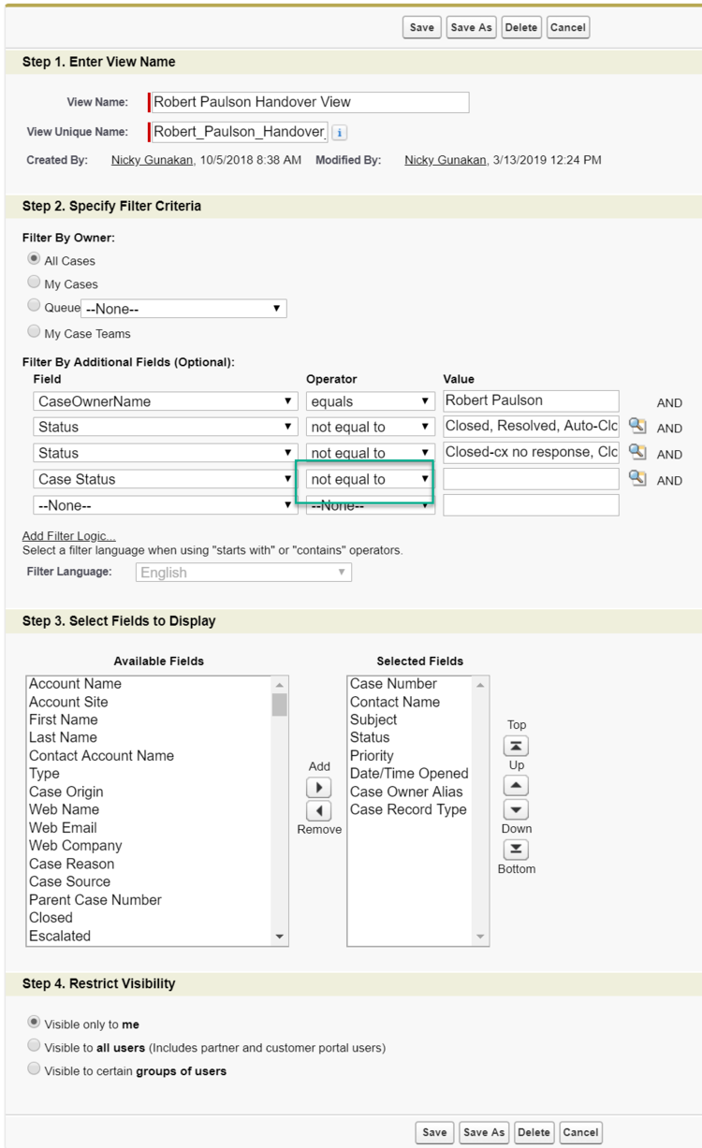
Task: Select Account Site in Available Fields
Action: tap(68, 702)
